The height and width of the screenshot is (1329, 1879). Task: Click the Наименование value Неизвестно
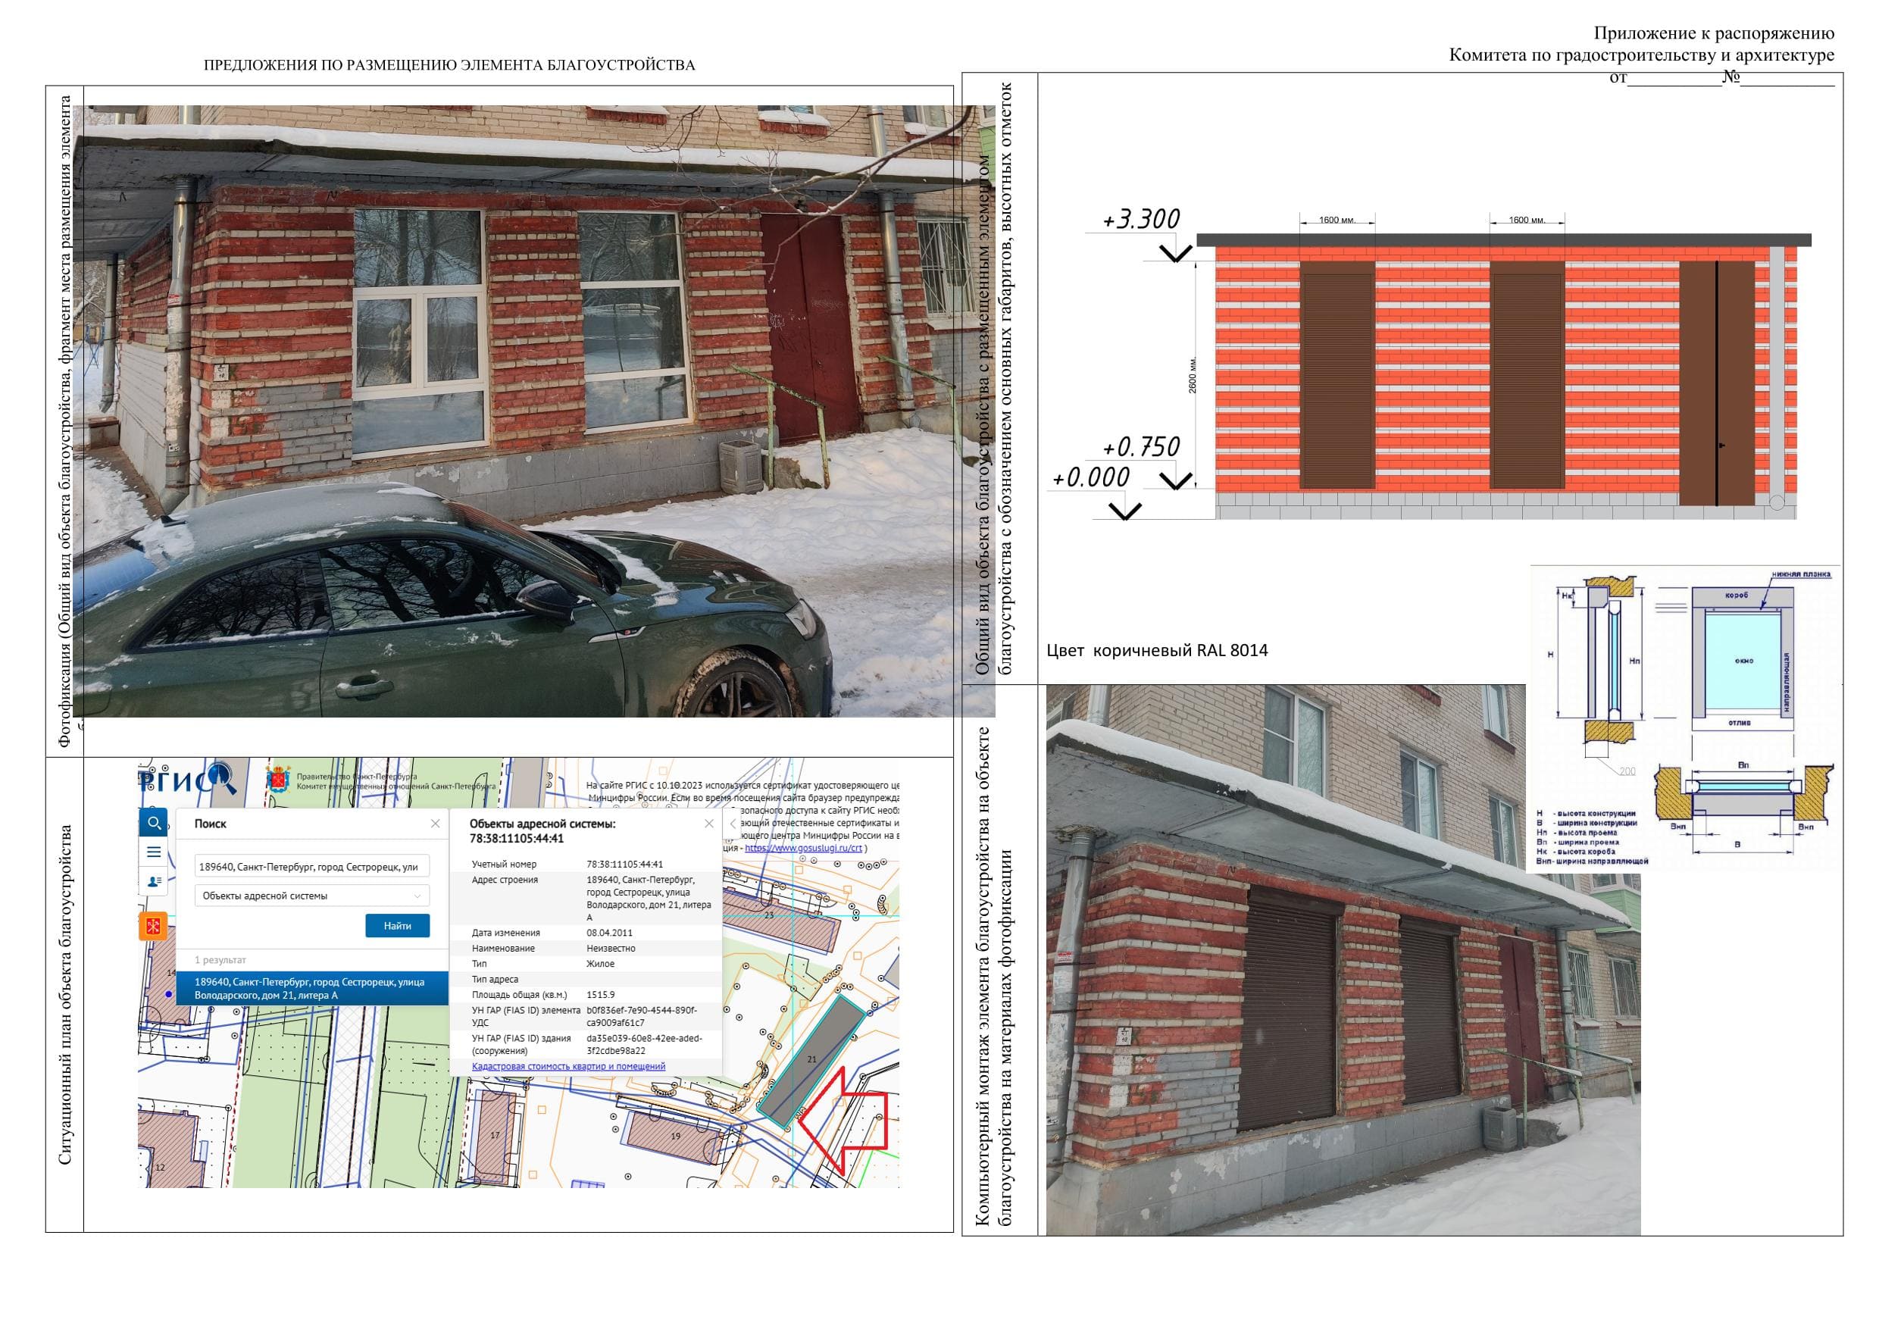(x=611, y=948)
